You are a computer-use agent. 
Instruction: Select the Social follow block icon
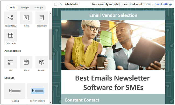(x=10, y=18)
